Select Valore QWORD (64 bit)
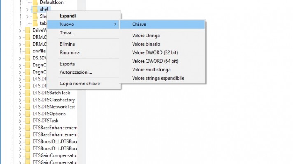Screen dimensions: 293x164 (x=162, y=61)
